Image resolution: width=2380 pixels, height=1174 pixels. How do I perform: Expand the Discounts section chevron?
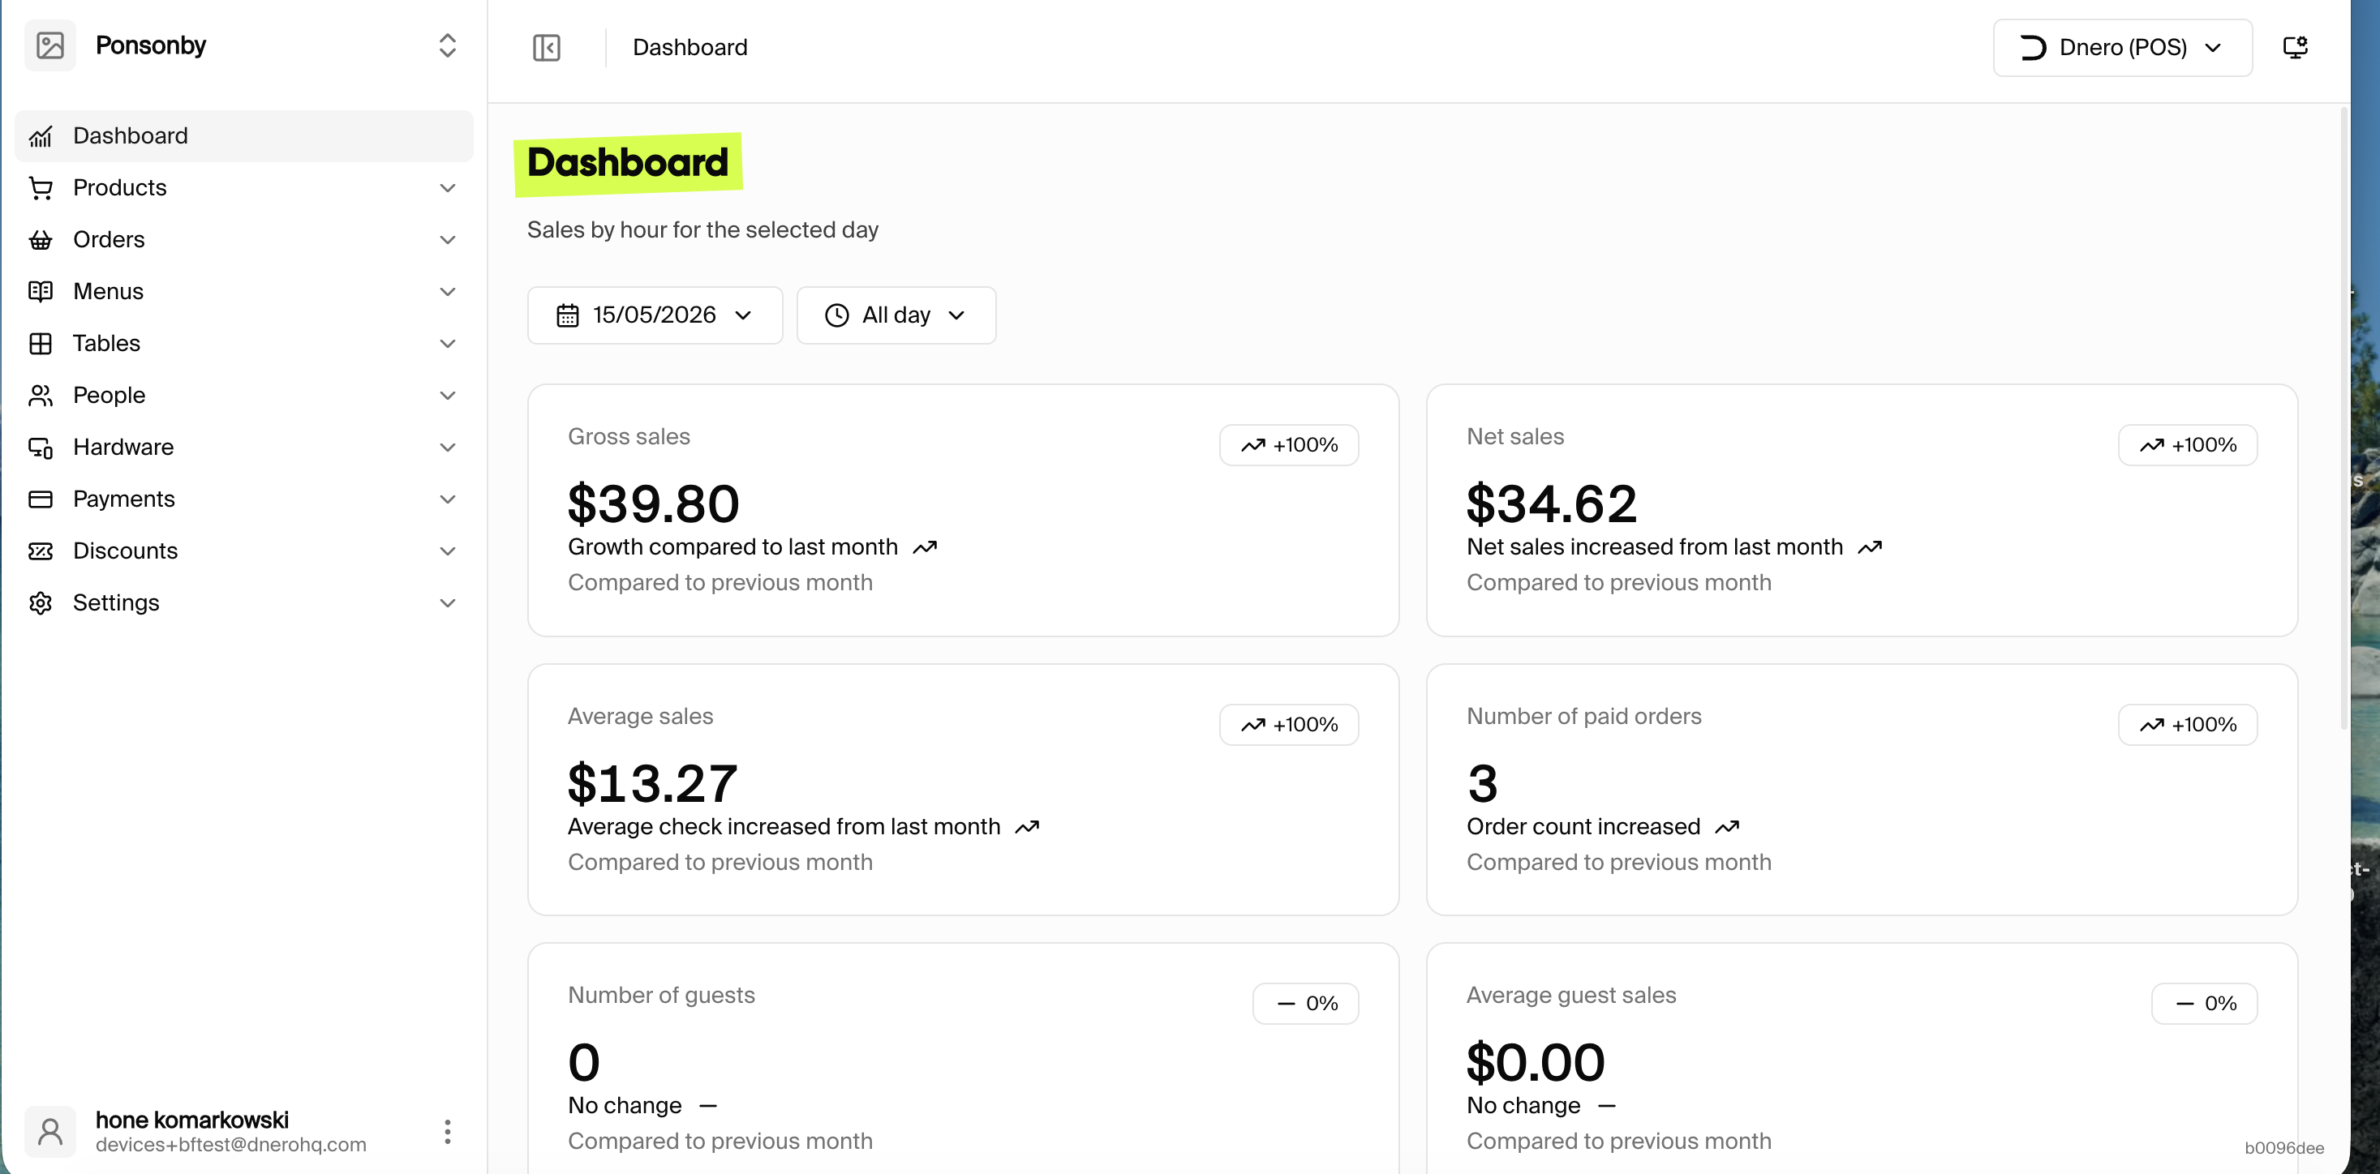(447, 551)
